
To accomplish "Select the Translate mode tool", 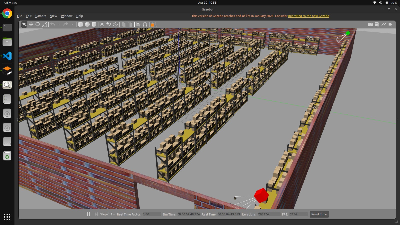I will point(31,24).
